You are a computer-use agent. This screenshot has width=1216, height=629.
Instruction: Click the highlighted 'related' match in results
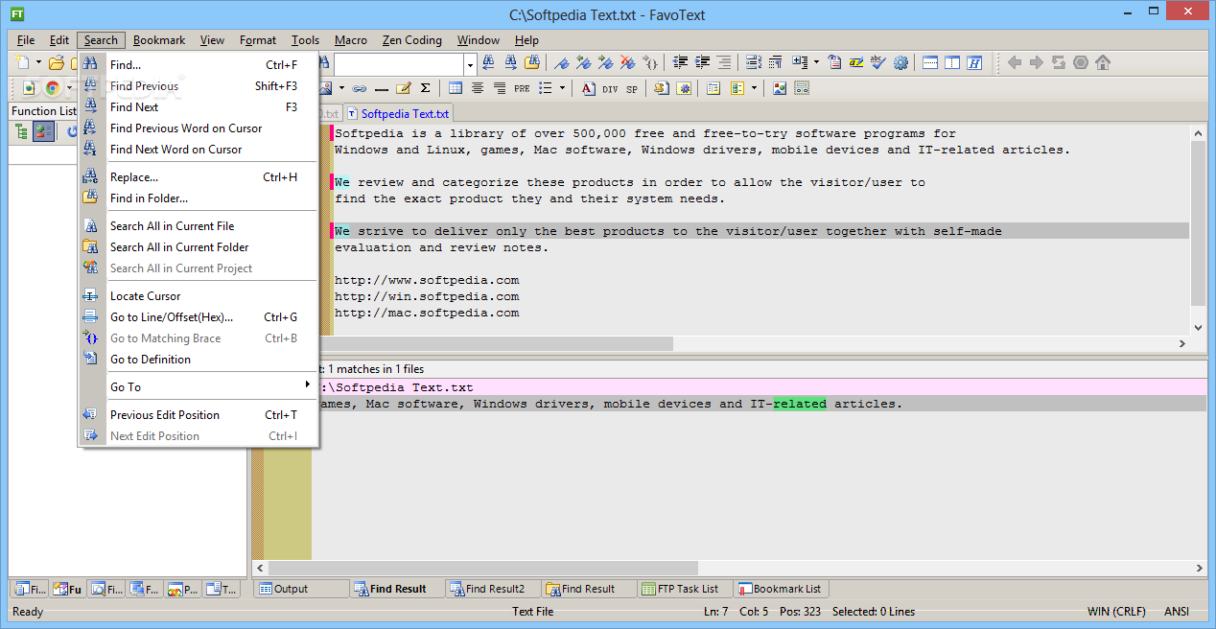click(x=800, y=404)
